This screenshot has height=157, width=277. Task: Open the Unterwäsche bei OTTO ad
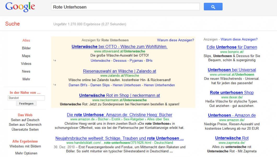coord(119,47)
